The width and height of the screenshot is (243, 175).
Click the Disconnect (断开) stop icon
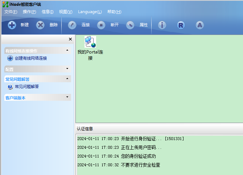click(x=101, y=25)
